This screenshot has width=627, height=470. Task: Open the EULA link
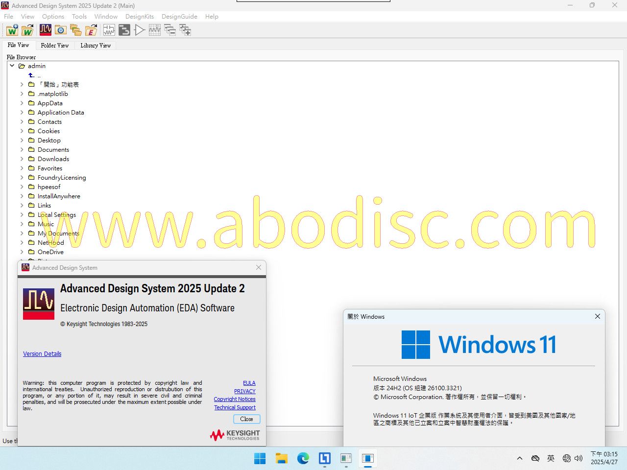pyautogui.click(x=249, y=383)
